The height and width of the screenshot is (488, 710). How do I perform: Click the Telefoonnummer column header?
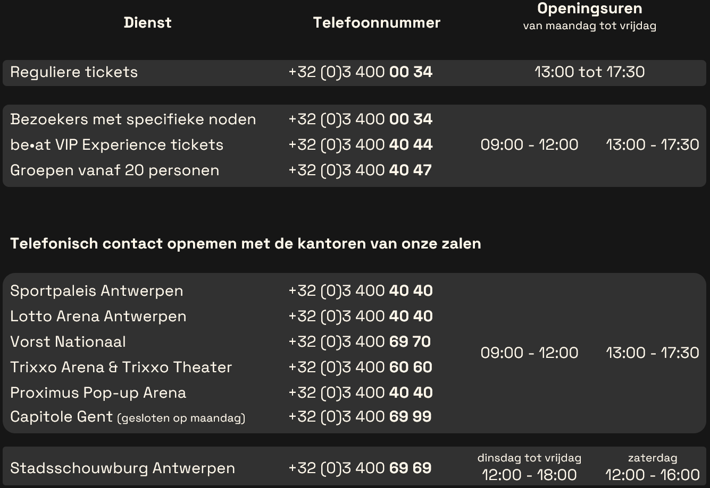(377, 23)
